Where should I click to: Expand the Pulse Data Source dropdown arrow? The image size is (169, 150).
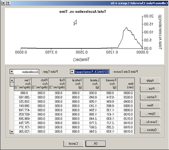pyautogui.click(x=72, y=72)
